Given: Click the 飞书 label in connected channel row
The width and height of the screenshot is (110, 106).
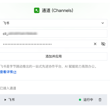Looking at the screenshot, I should pos(11,100).
